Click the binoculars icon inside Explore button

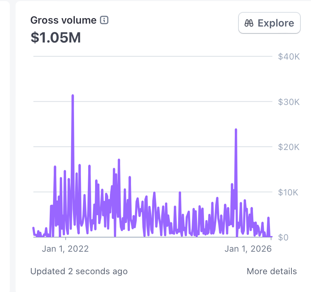pyautogui.click(x=249, y=23)
